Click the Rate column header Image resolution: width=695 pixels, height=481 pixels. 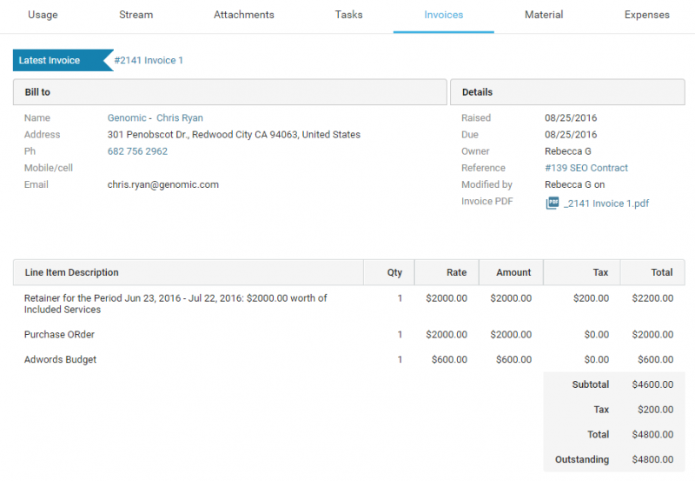(x=456, y=272)
